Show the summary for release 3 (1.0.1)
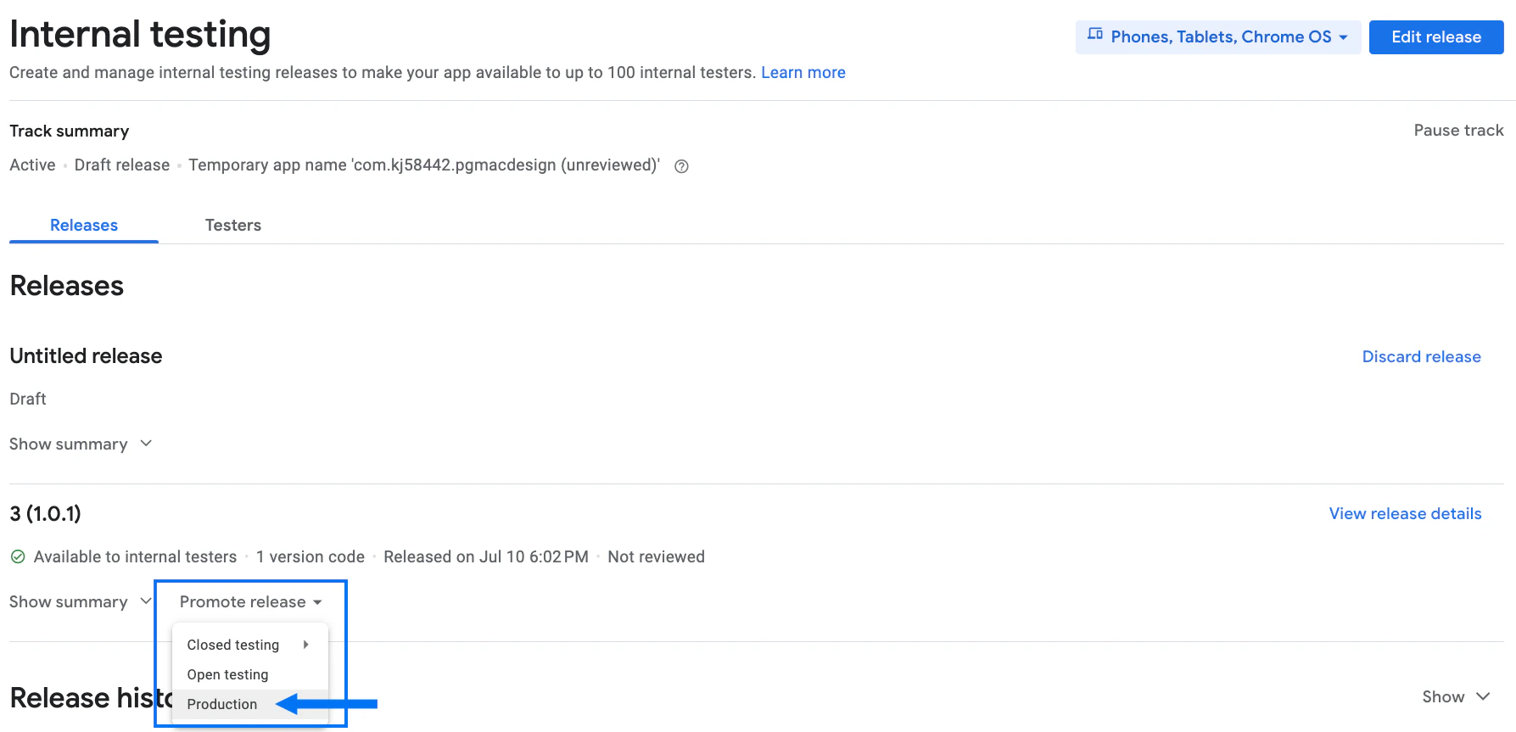Screen dimensions: 1516x732 pos(81,601)
